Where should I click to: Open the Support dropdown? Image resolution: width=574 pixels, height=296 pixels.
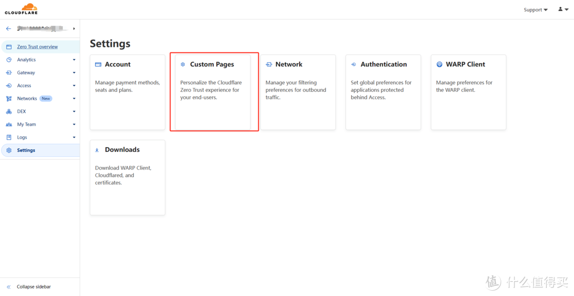(536, 10)
